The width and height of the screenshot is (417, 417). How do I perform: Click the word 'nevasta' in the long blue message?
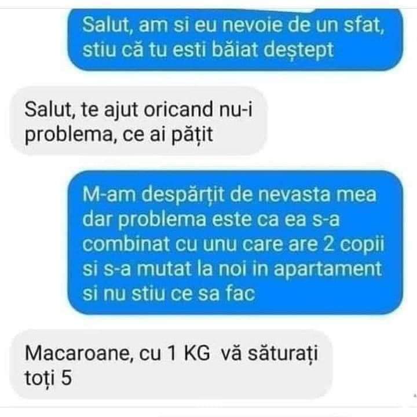click(x=294, y=195)
